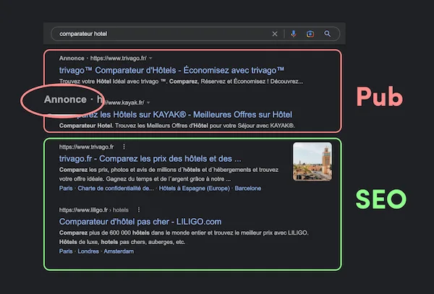The height and width of the screenshot is (294, 434).
Task: Follow the 'Hôtels à Espagne (Europe)' sitelink
Action: pyautogui.click(x=195, y=189)
